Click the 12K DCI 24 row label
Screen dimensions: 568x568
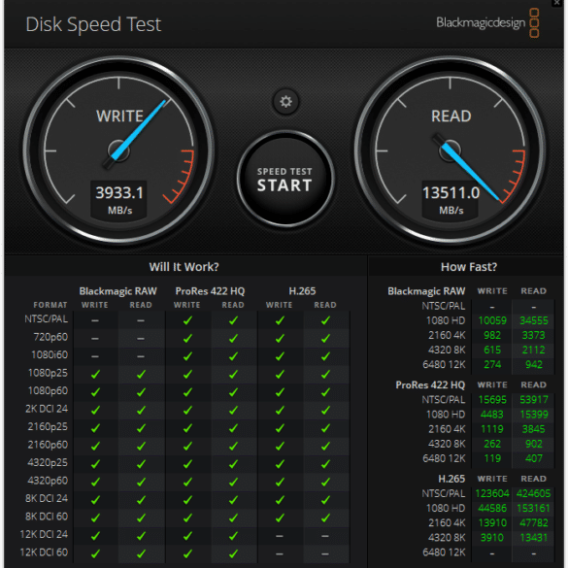pyautogui.click(x=44, y=534)
